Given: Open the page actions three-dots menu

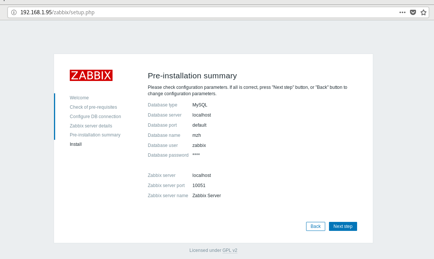Looking at the screenshot, I should click(x=402, y=12).
